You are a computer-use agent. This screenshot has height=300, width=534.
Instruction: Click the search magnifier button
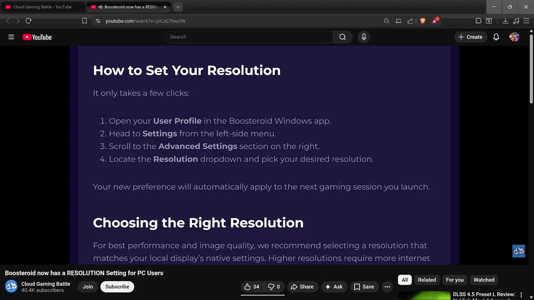pyautogui.click(x=343, y=37)
